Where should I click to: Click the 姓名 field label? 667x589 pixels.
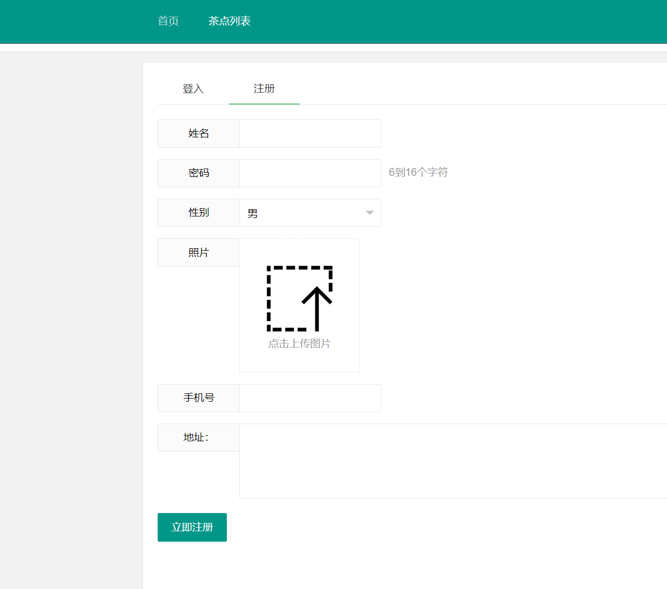[199, 134]
